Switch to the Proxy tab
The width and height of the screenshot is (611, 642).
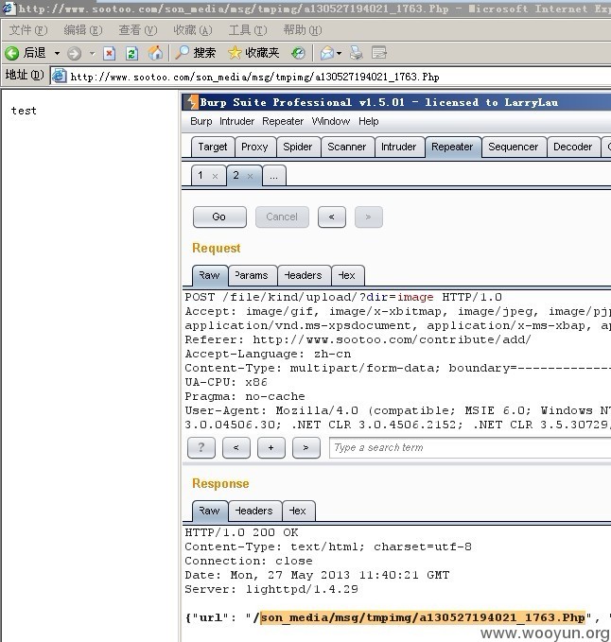[254, 147]
